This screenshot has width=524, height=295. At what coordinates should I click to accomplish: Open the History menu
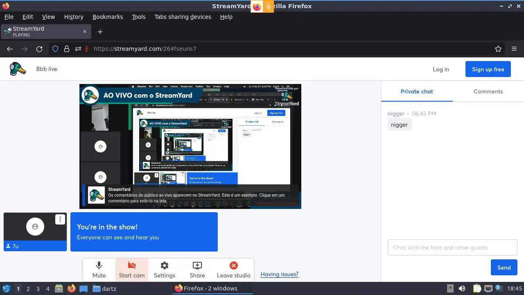coord(74,17)
